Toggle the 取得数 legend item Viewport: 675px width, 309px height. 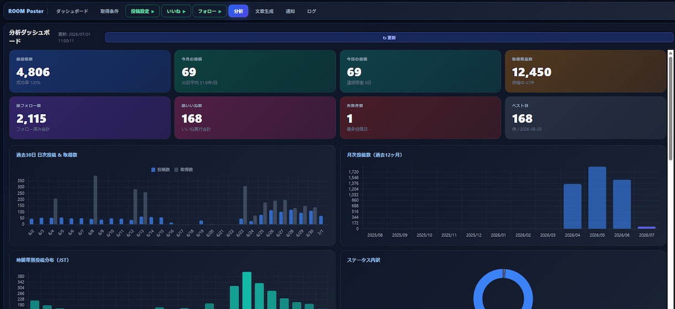click(x=184, y=170)
